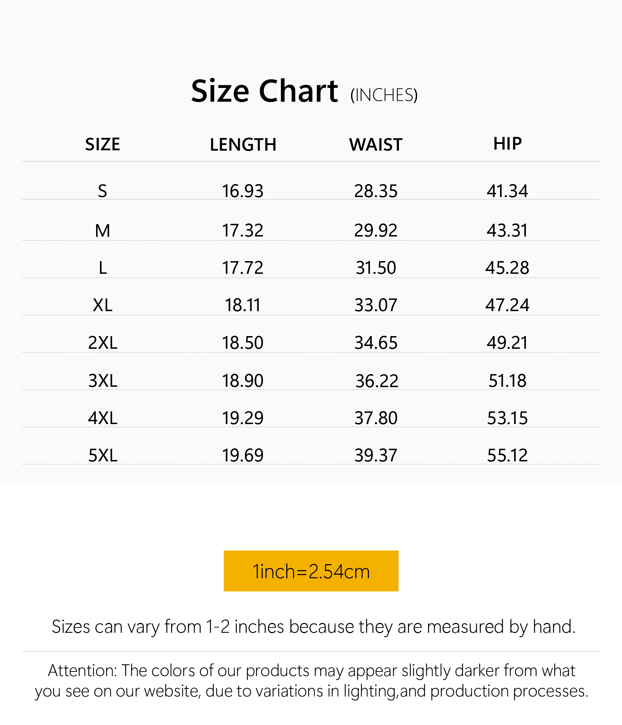The width and height of the screenshot is (622, 725).
Task: Click the 36.22 waist value for 3XL
Action: pos(377,381)
